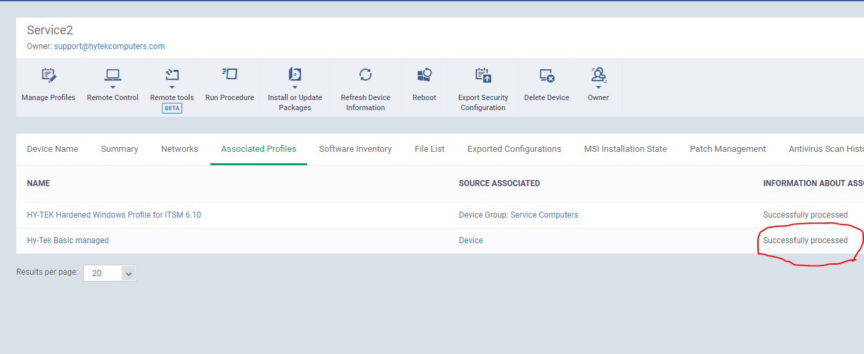This screenshot has height=354, width=864.
Task: Click Export Security Configuration icon
Action: coord(483,75)
